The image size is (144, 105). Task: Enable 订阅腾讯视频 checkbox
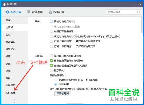coord(51,41)
